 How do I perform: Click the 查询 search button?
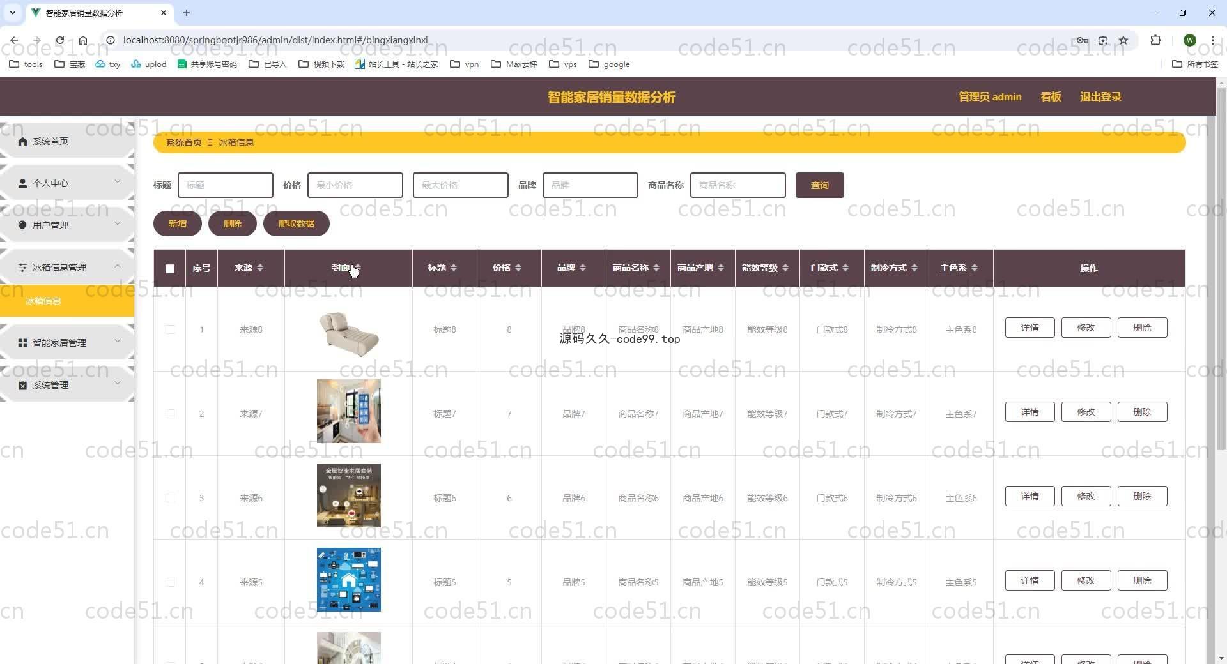[819, 185]
